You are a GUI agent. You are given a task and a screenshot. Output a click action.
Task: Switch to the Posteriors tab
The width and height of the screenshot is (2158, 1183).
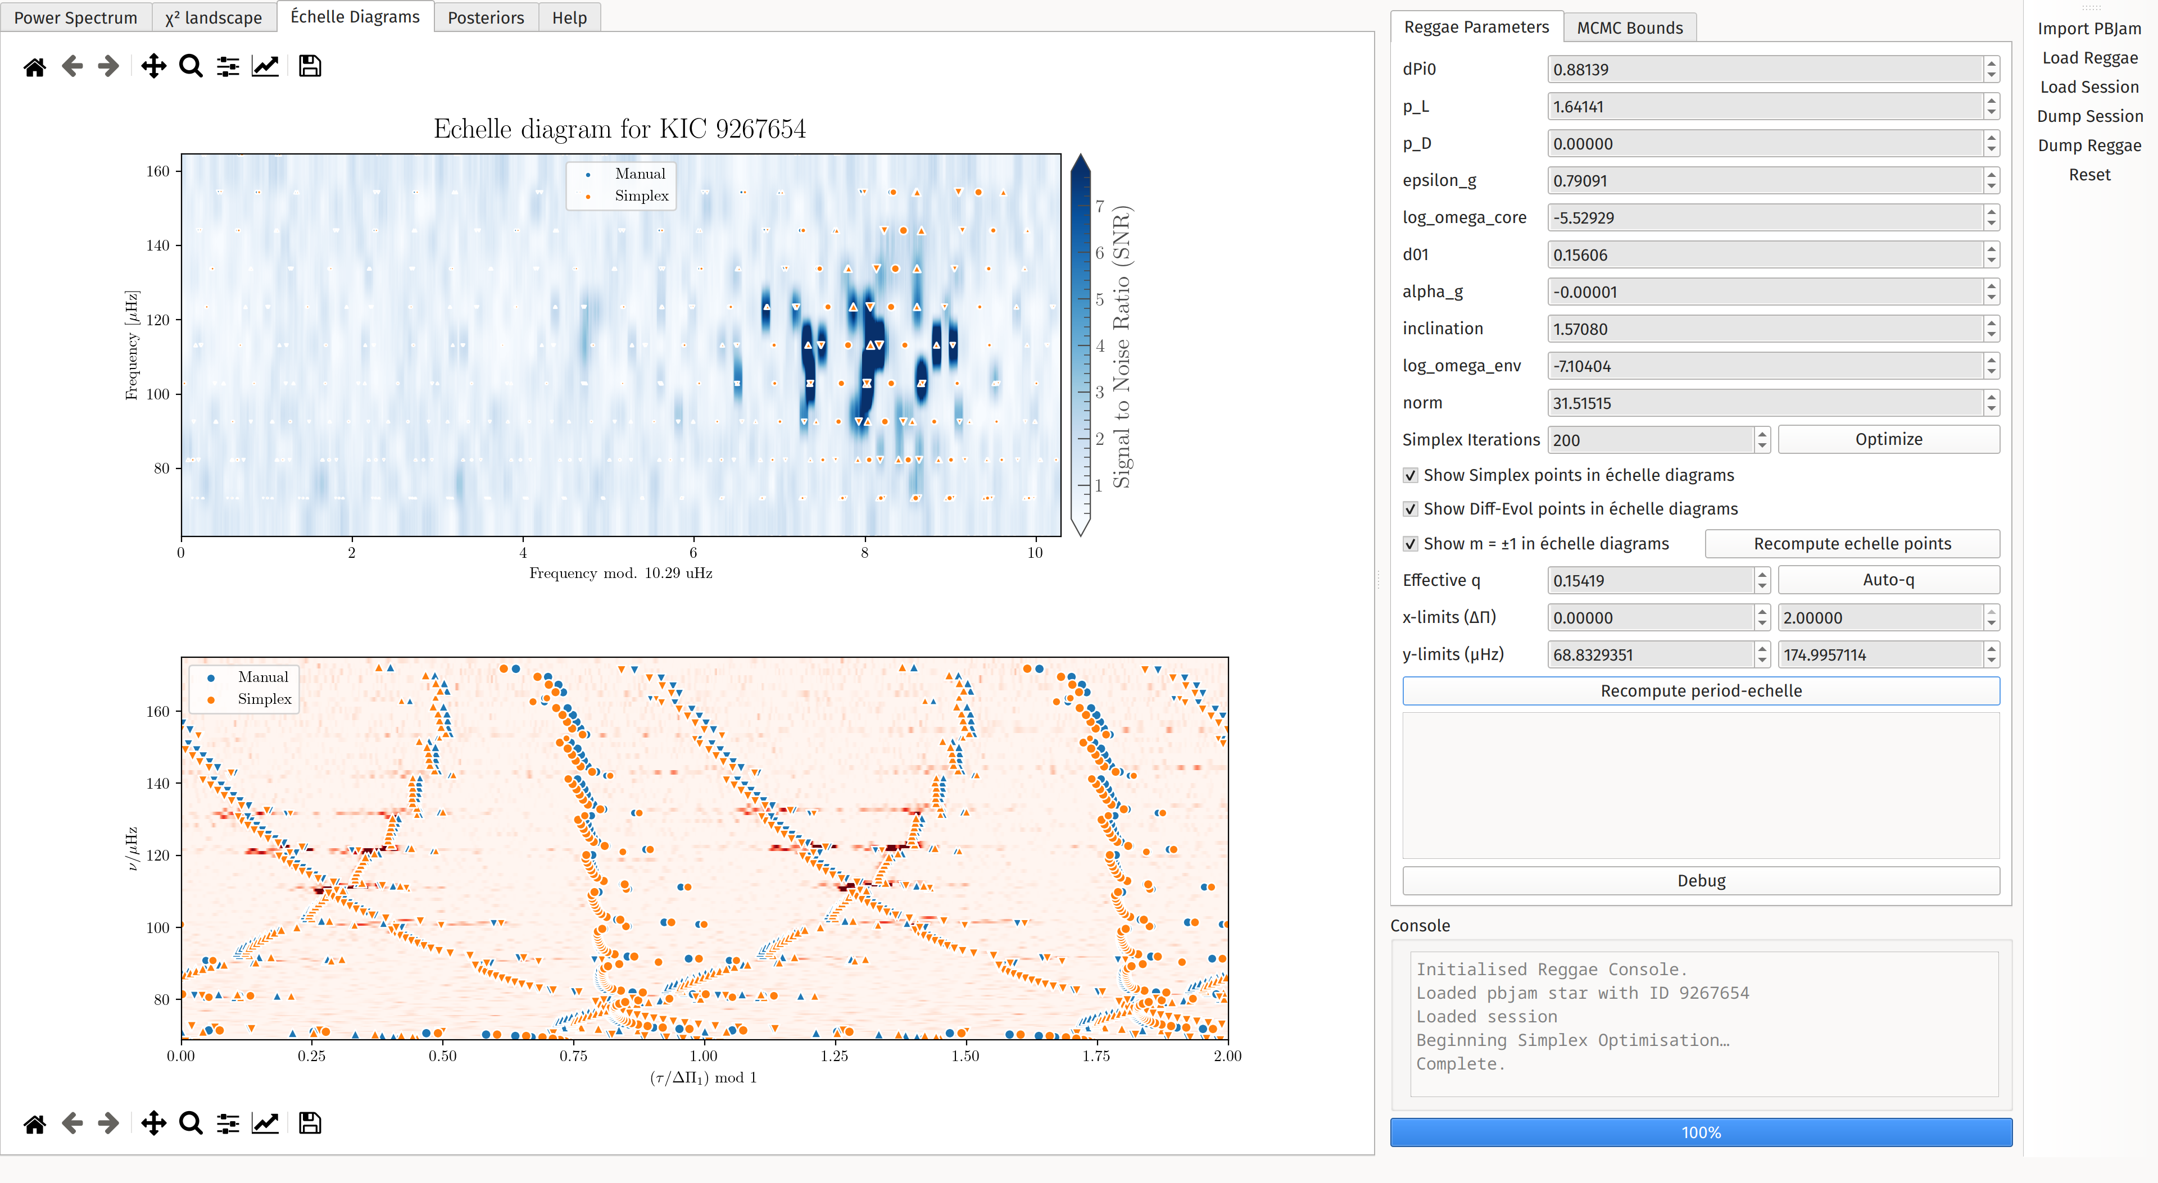[485, 17]
